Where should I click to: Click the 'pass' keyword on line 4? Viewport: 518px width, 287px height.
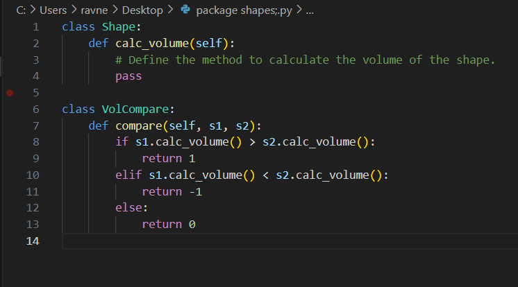pos(128,76)
